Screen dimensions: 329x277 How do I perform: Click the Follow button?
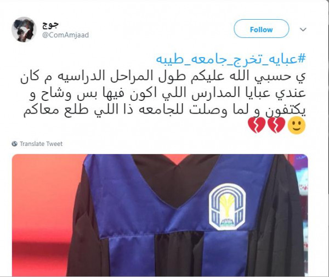click(261, 29)
